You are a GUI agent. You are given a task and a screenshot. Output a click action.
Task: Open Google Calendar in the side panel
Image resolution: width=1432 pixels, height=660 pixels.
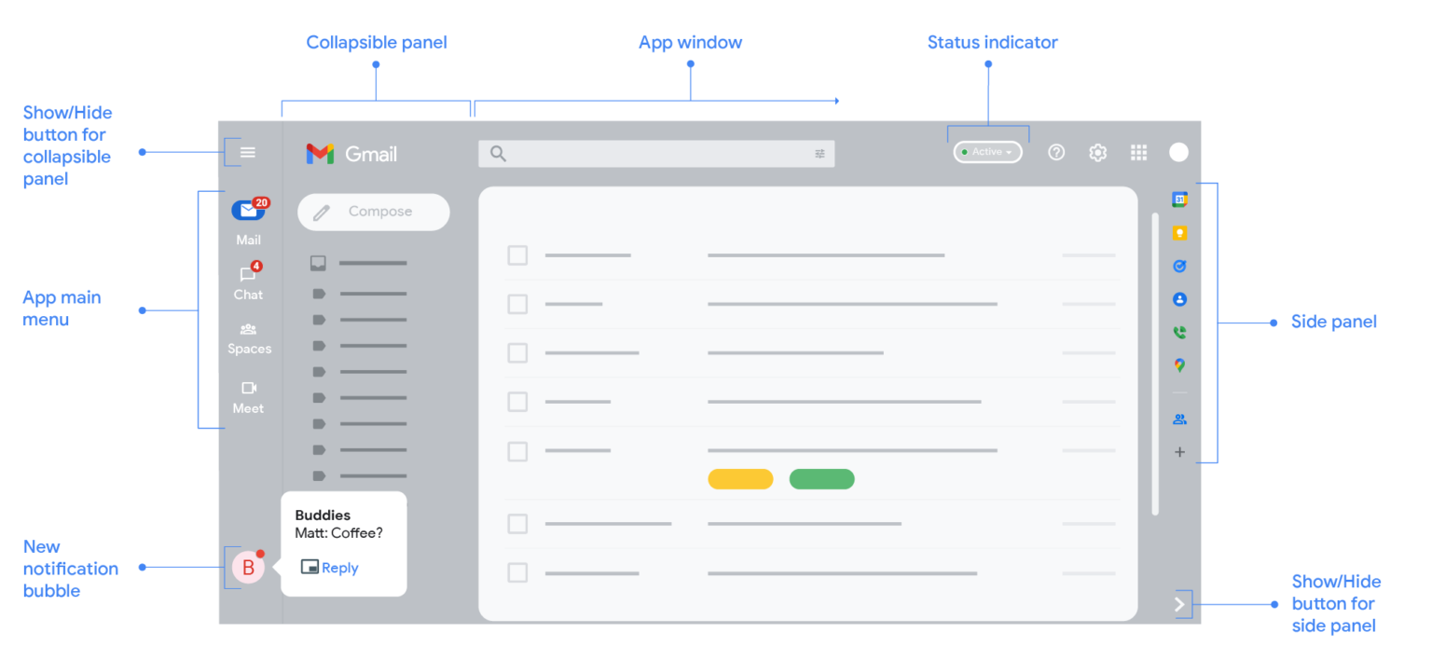pyautogui.click(x=1179, y=199)
